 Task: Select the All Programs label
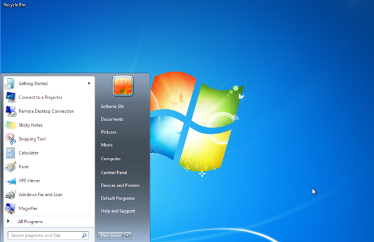(x=31, y=221)
